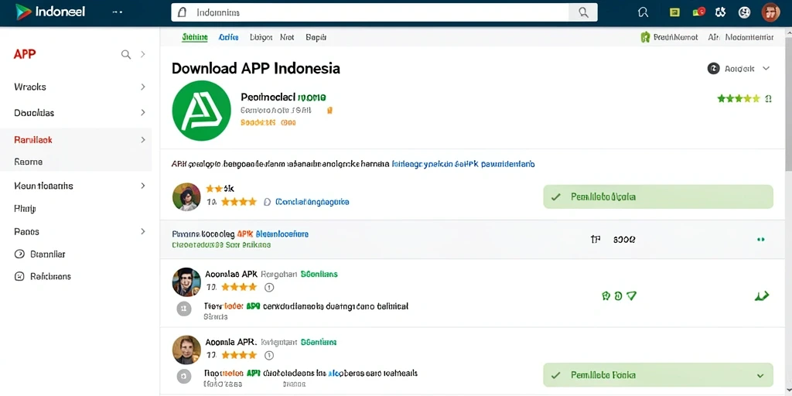Click the green PredriNemot badge icon
Image resolution: width=792 pixels, height=396 pixels.
[x=645, y=37]
